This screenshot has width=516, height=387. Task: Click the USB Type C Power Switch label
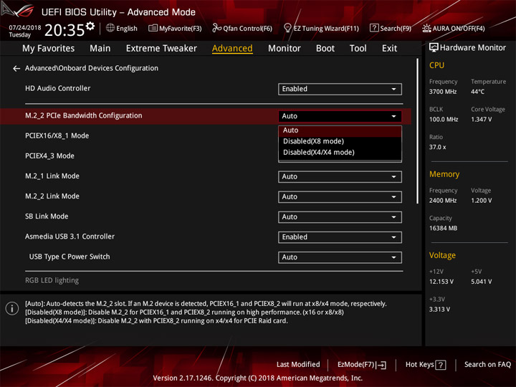70,257
